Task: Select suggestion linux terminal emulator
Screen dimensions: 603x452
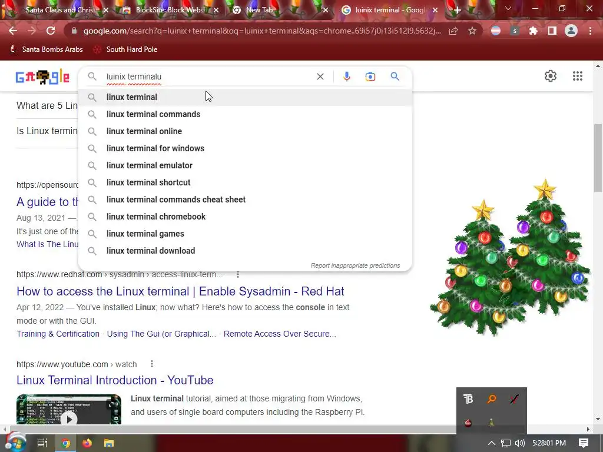Action: tap(245, 165)
